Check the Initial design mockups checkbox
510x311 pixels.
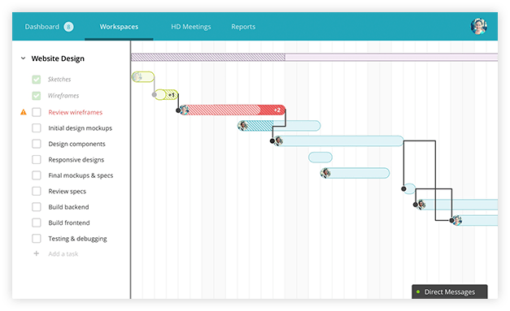pyautogui.click(x=37, y=128)
